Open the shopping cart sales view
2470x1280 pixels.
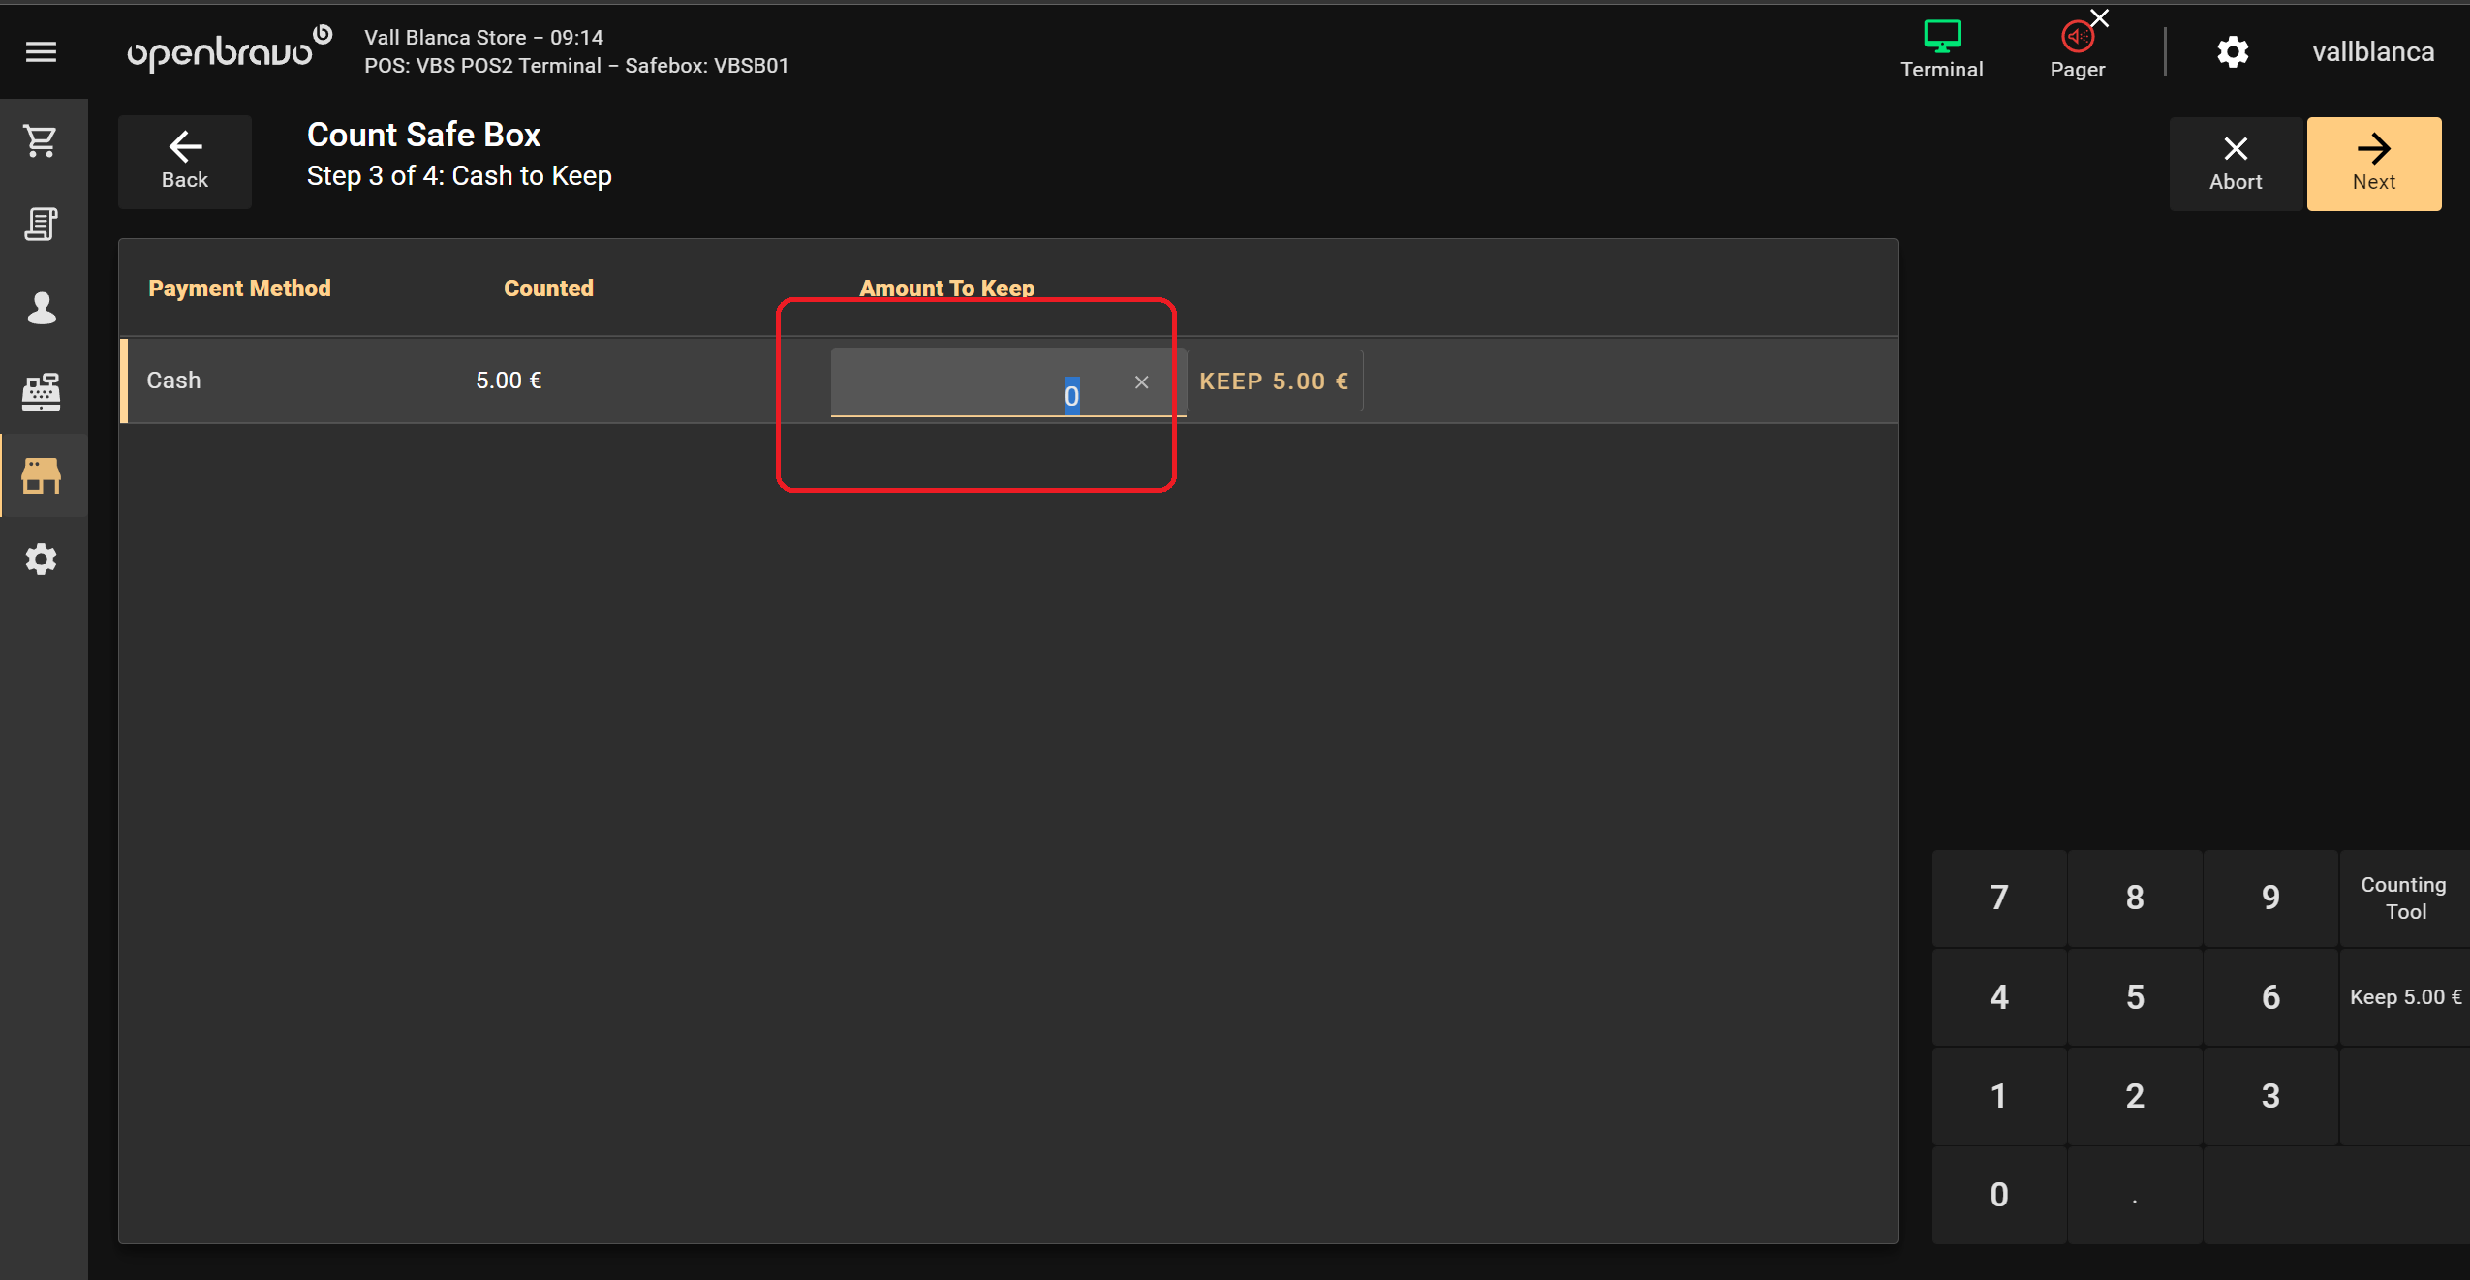41,141
